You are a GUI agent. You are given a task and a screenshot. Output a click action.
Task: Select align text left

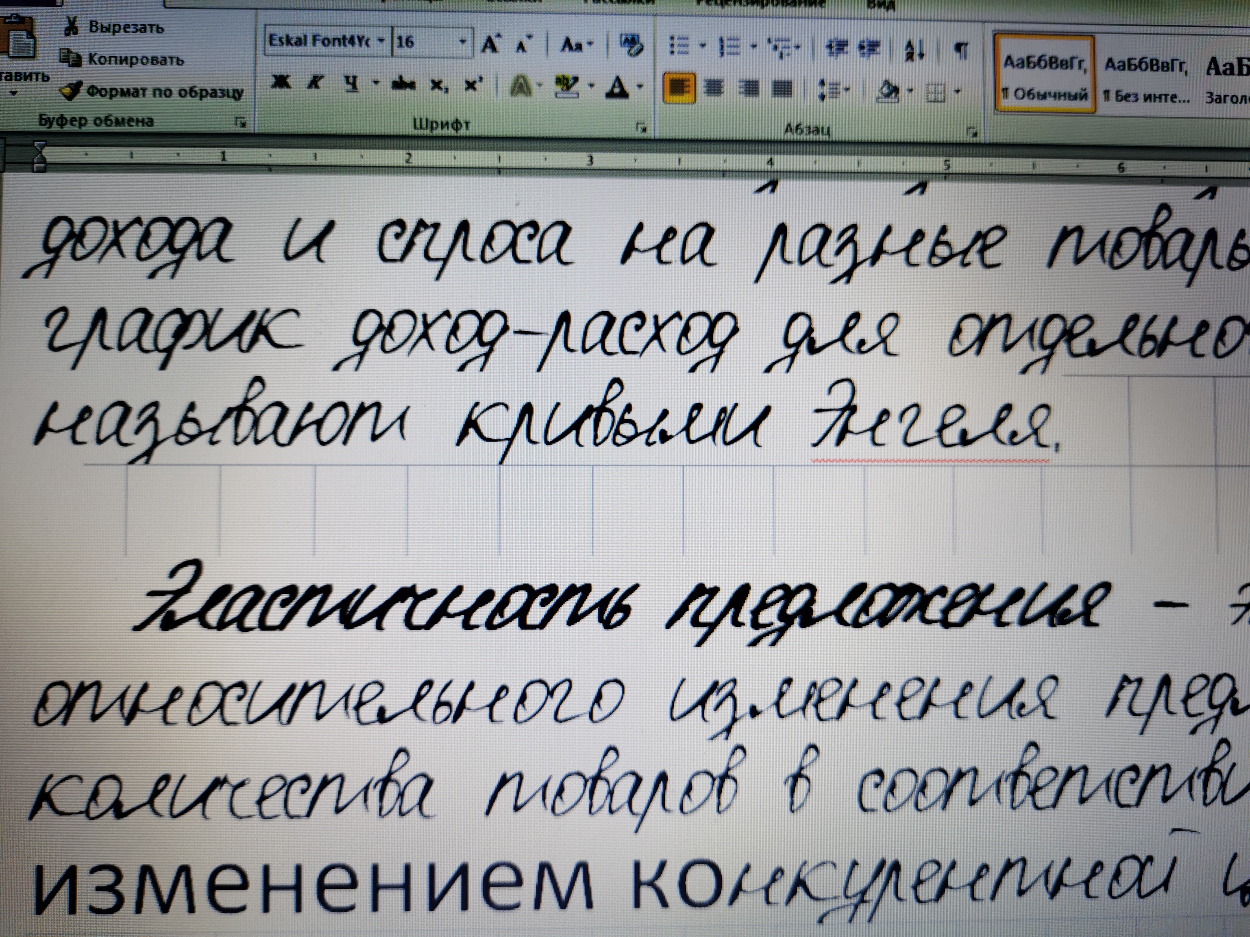(x=679, y=88)
